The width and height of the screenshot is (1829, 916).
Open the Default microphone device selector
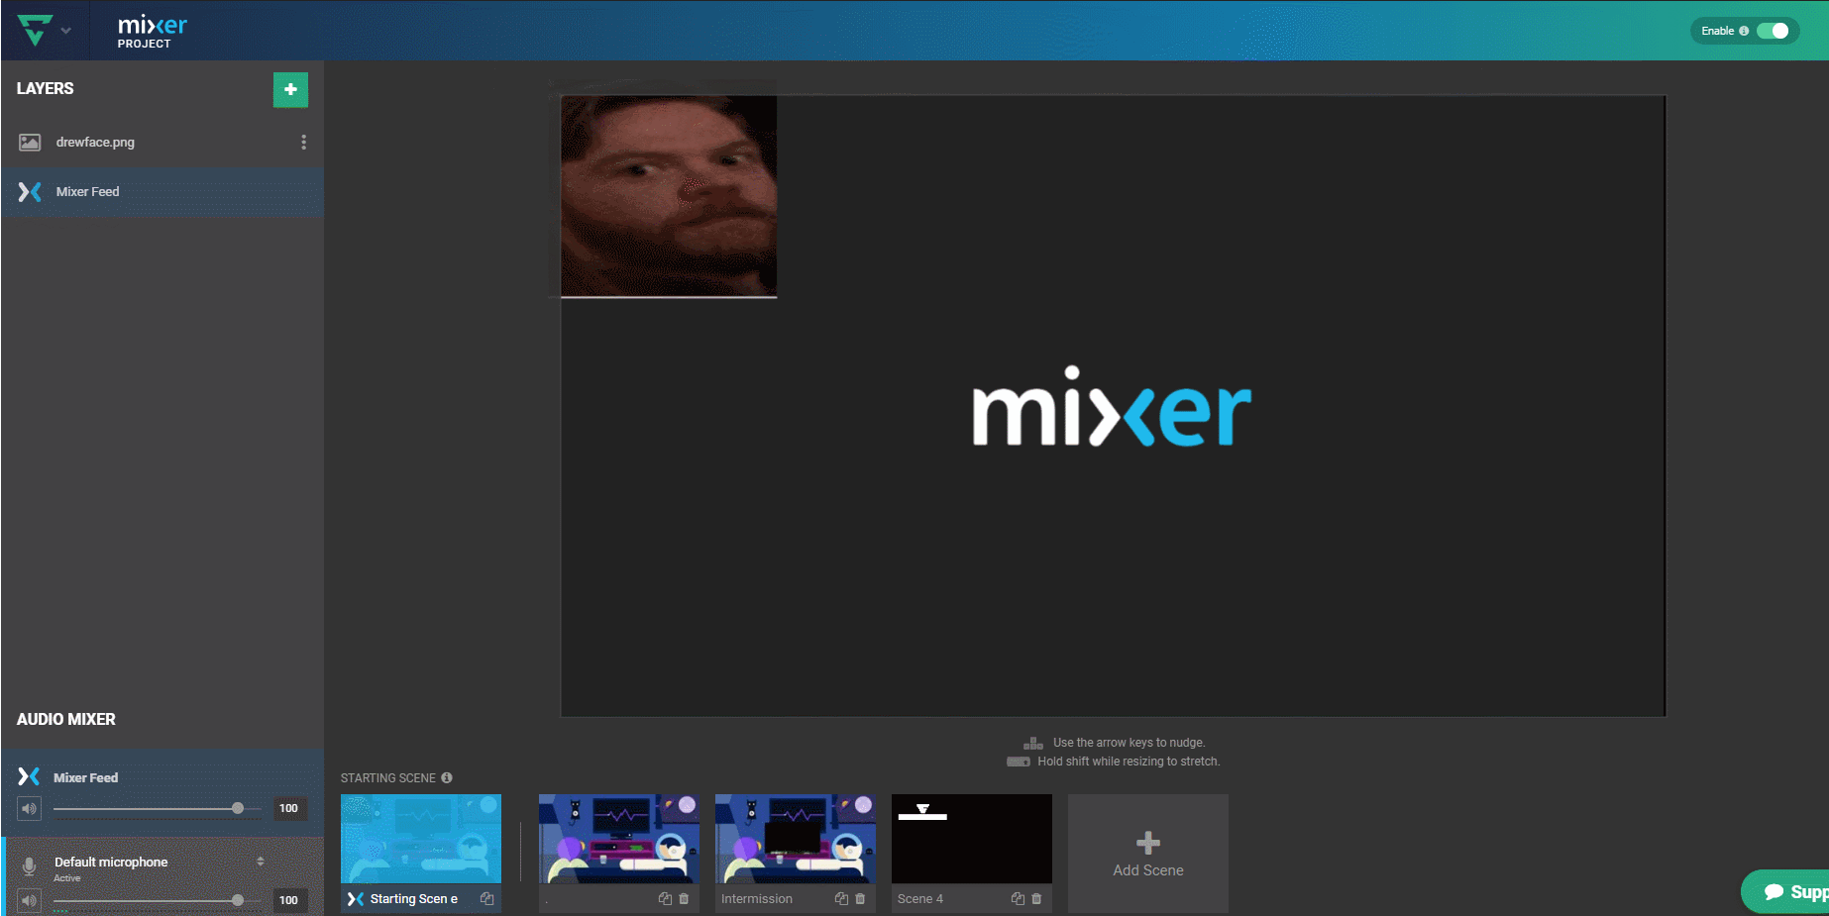(261, 862)
